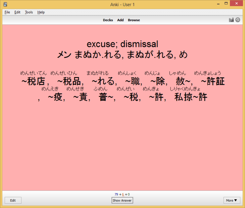Open the Browse card browser
This screenshot has height=208, width=245.
[x=134, y=20]
